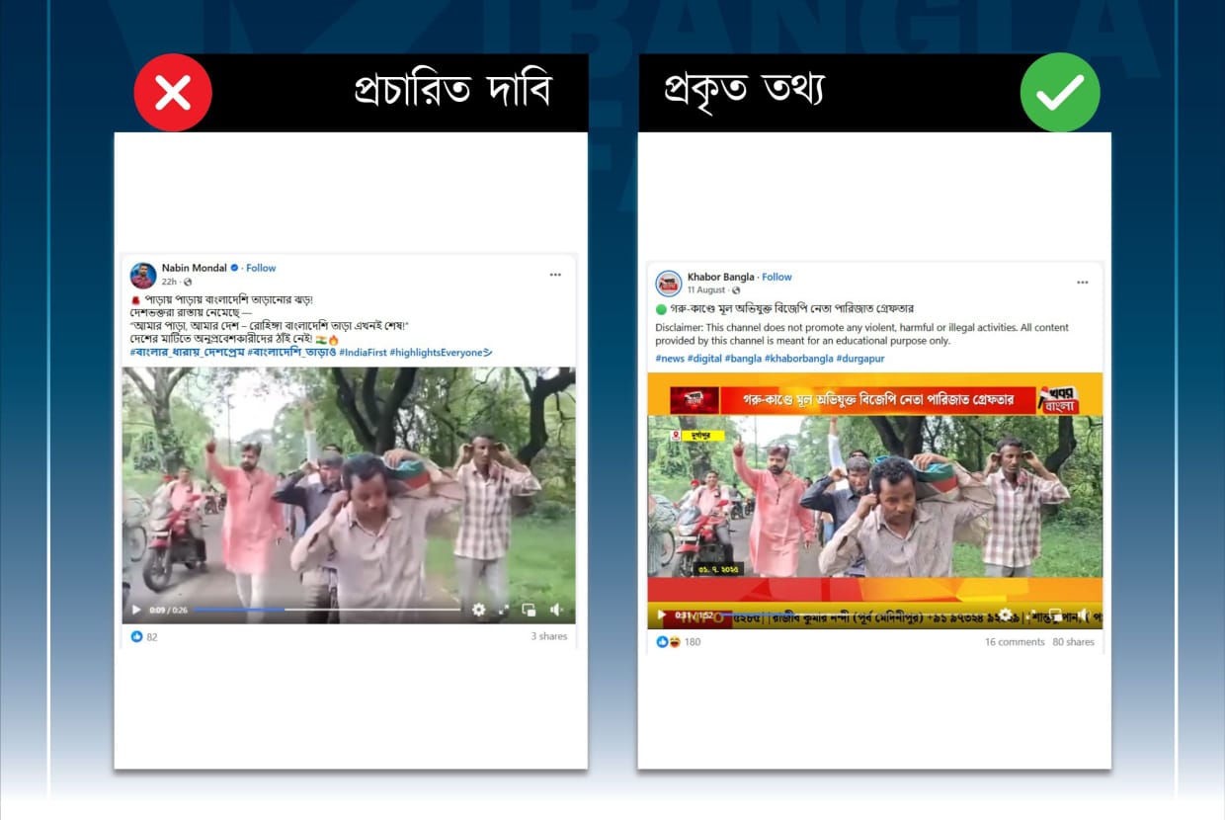Enter fullscreen on the left video
The image size is (1225, 820).
[x=503, y=611]
